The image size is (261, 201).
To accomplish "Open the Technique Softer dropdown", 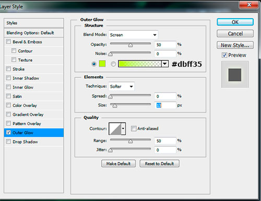I will click(122, 86).
